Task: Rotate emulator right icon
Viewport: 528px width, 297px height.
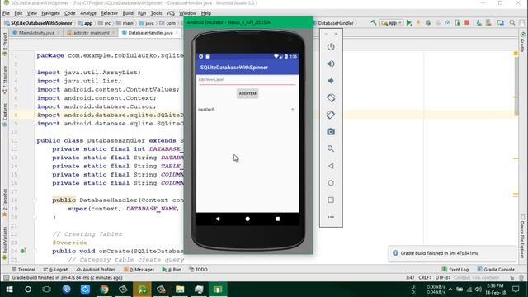Action: [331, 115]
